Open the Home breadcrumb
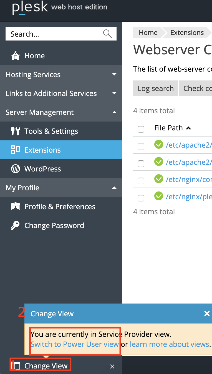212x374 pixels. tap(148, 33)
